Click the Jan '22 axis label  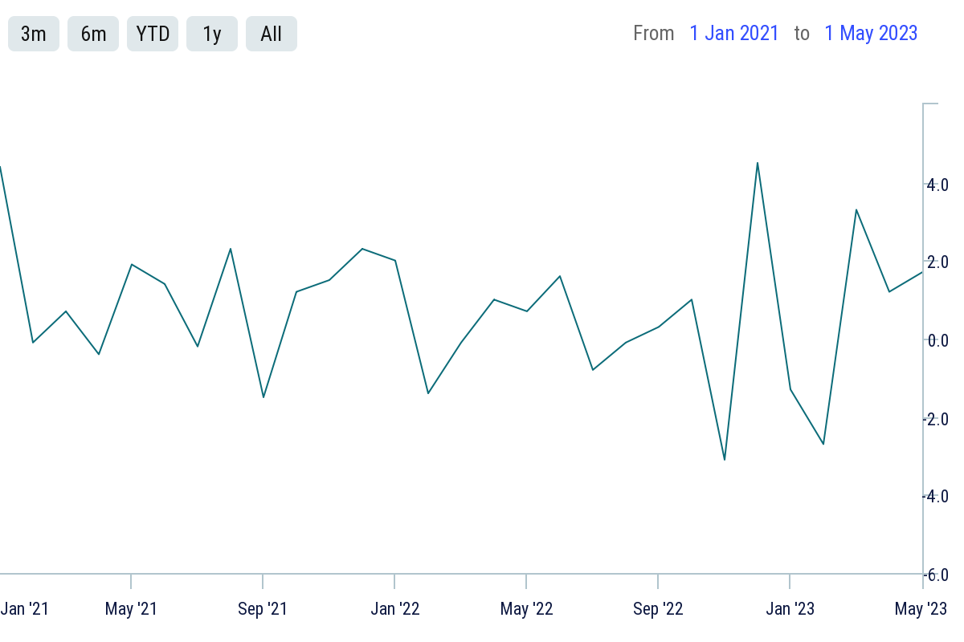(394, 608)
